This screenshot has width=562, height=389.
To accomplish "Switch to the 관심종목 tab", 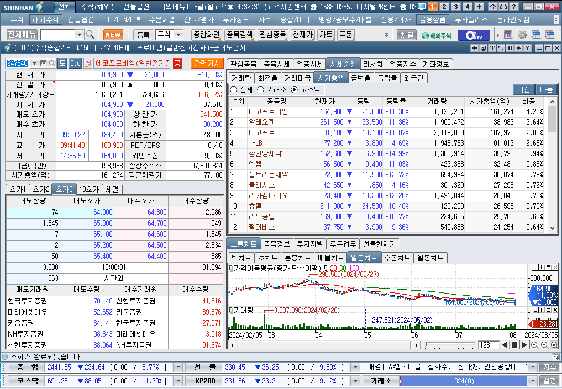I will [x=243, y=64].
